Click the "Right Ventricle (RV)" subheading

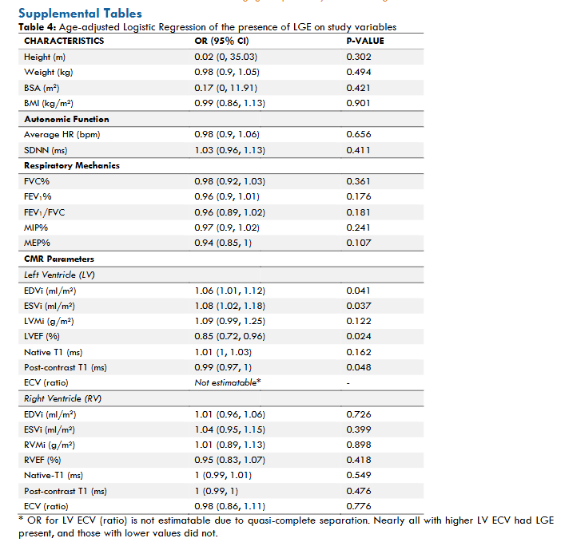[x=63, y=398]
